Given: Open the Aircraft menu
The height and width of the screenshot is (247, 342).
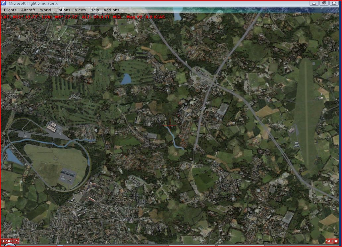Looking at the screenshot, I should click(28, 10).
